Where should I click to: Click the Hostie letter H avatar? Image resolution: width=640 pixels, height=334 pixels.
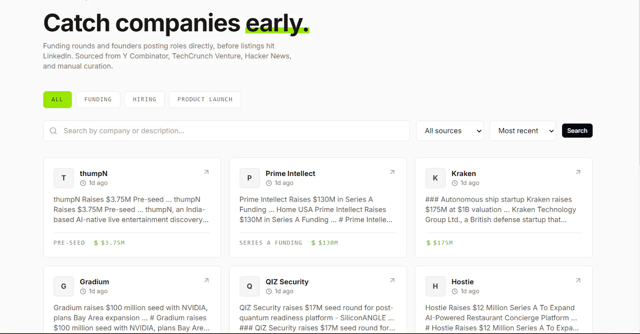point(435,286)
